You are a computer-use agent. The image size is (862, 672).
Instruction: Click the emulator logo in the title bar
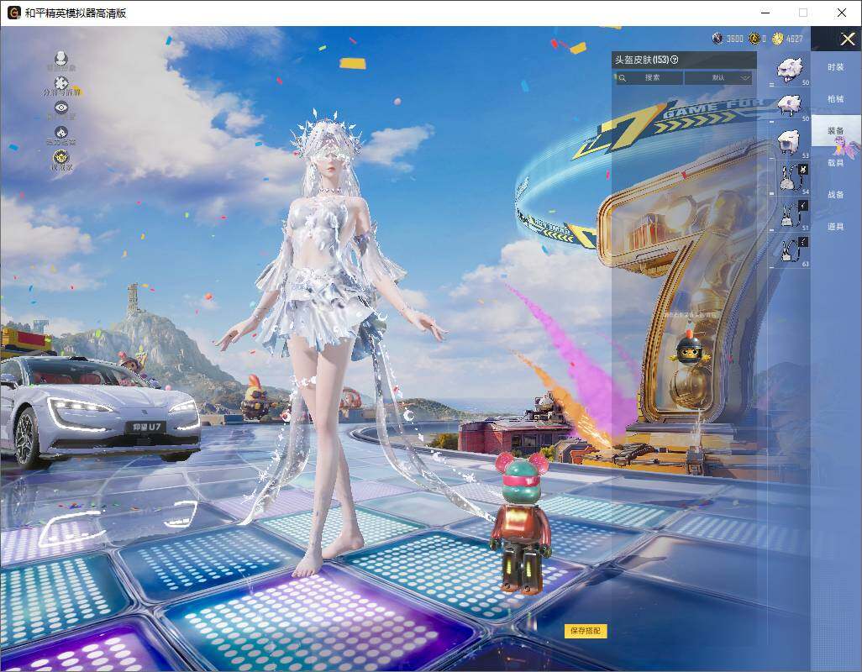pos(13,13)
